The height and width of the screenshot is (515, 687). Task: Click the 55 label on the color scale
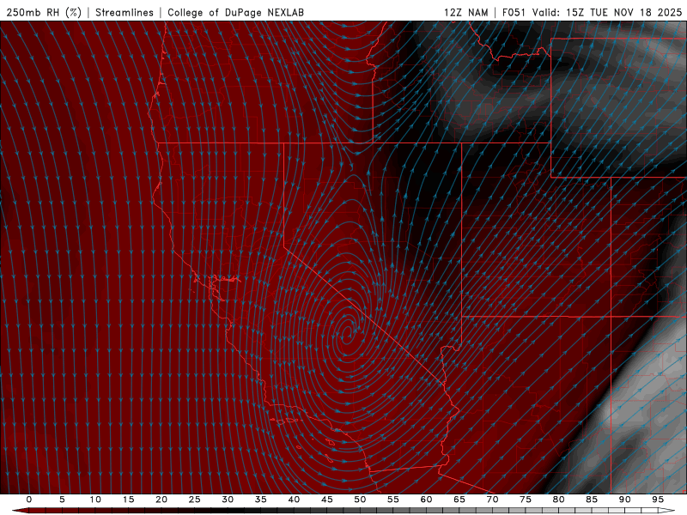[392, 500]
